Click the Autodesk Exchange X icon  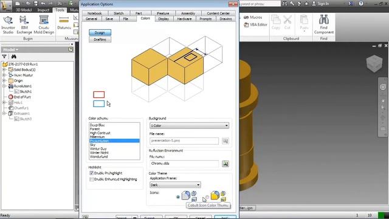click(350, 4)
